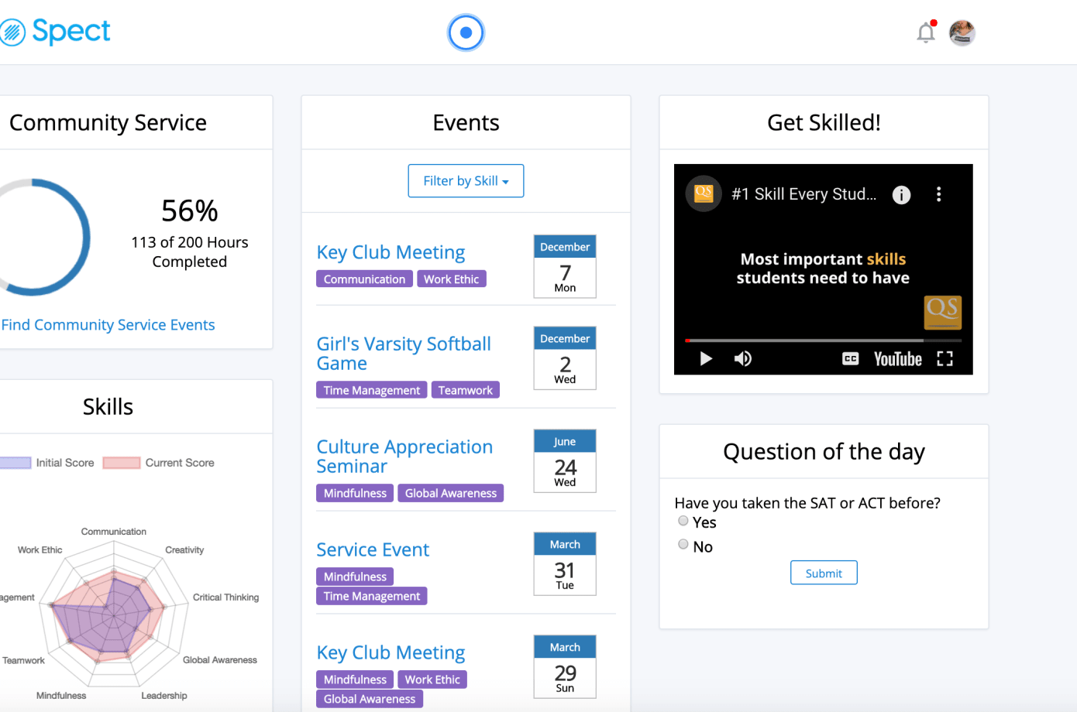The height and width of the screenshot is (712, 1077).
Task: Select Yes for SAT or ACT question
Action: pyautogui.click(x=683, y=521)
